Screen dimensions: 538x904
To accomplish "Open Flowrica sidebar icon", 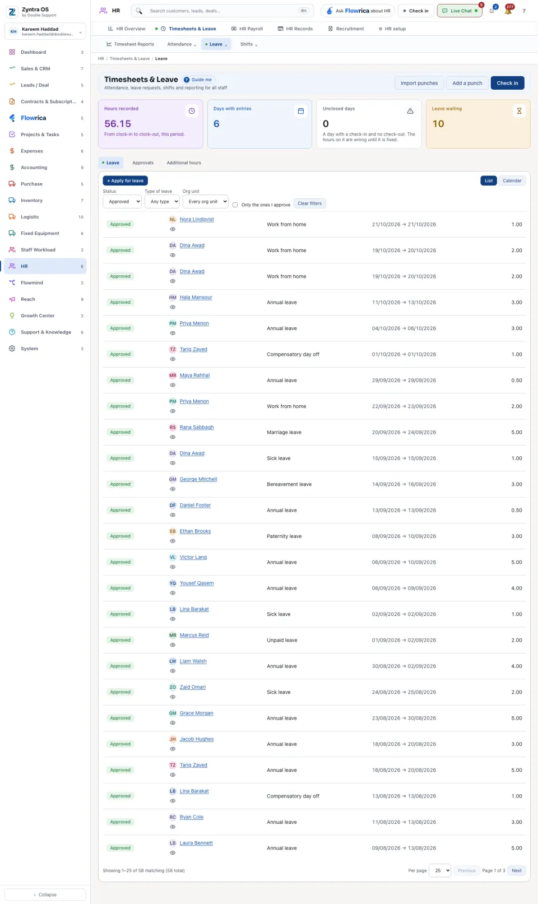I will pyautogui.click(x=12, y=118).
